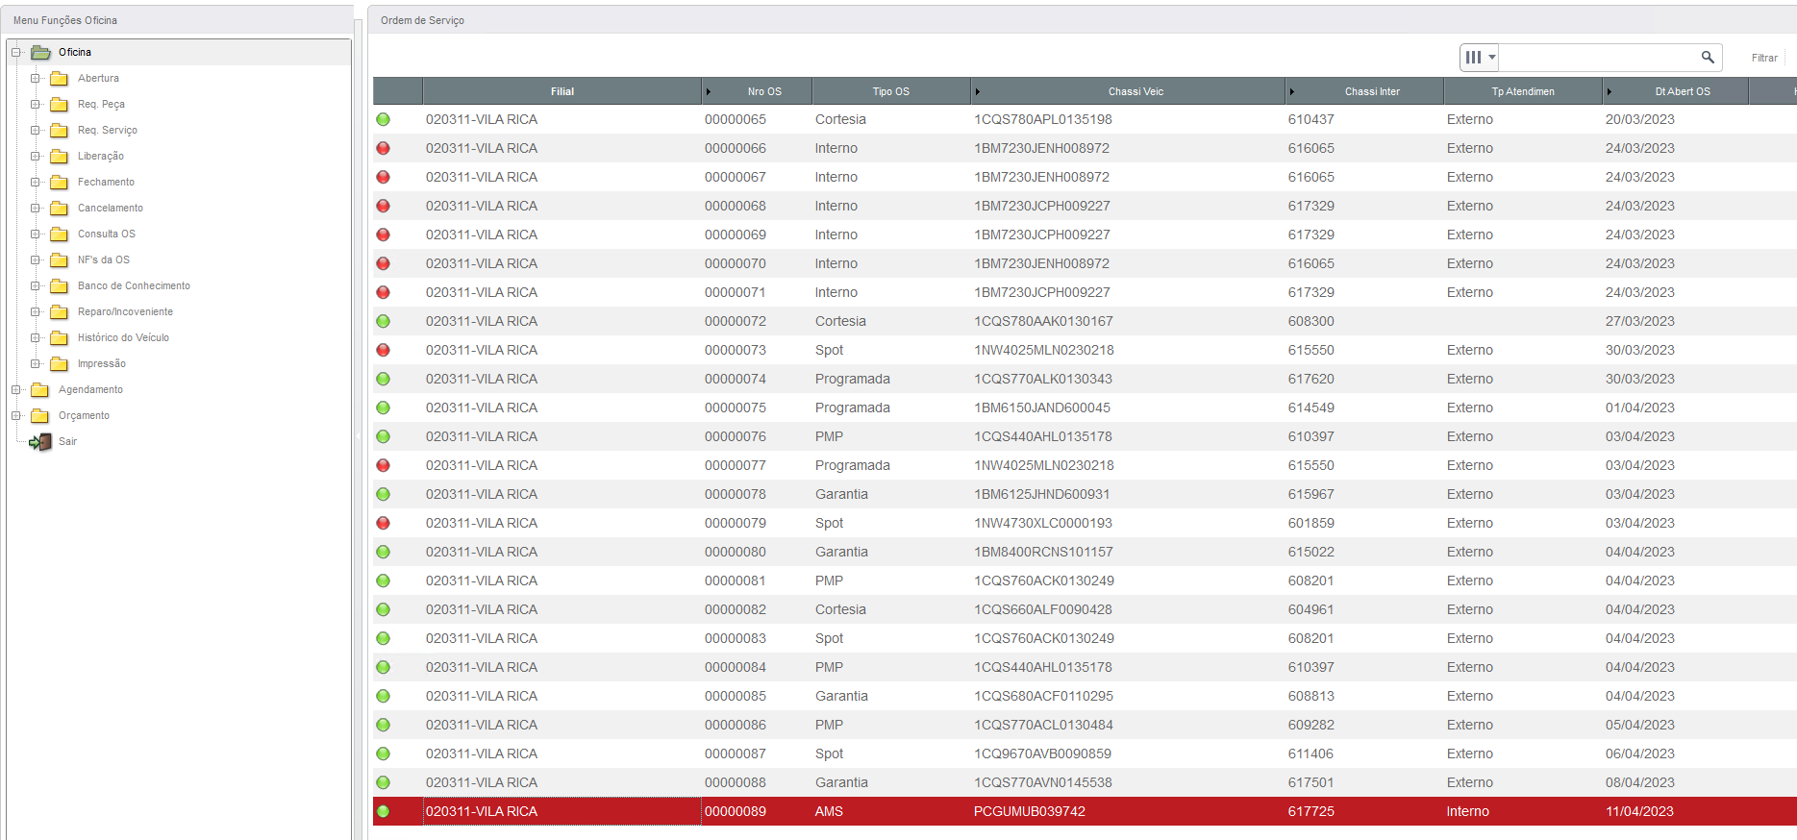Click the Menu Funções Oficina panel title
The width and height of the screenshot is (1797, 840).
(65, 21)
